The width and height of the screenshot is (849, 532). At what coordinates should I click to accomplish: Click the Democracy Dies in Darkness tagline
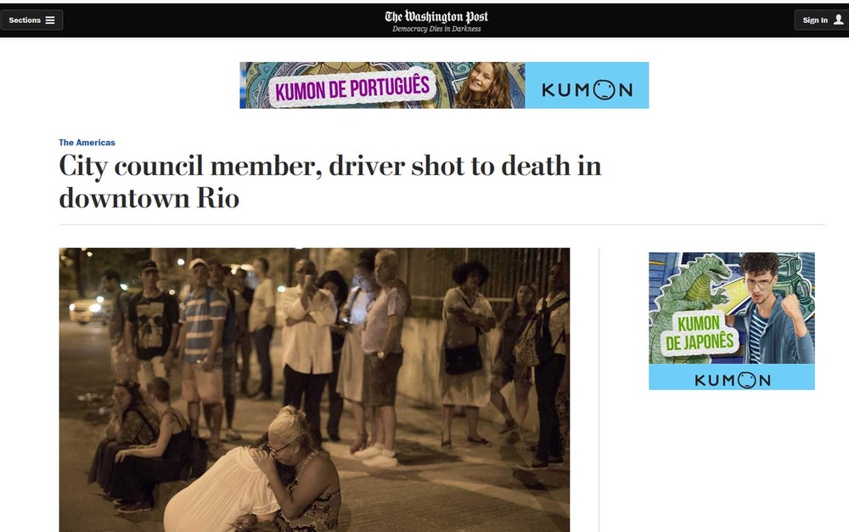436,29
